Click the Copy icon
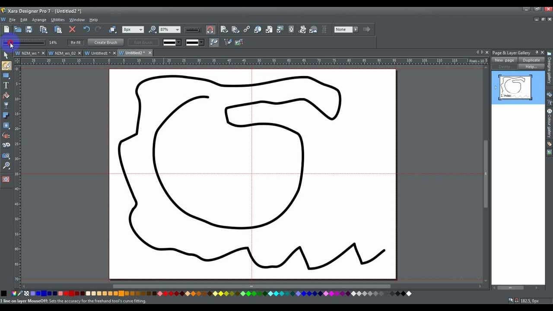The image size is (553, 311). pos(44,29)
